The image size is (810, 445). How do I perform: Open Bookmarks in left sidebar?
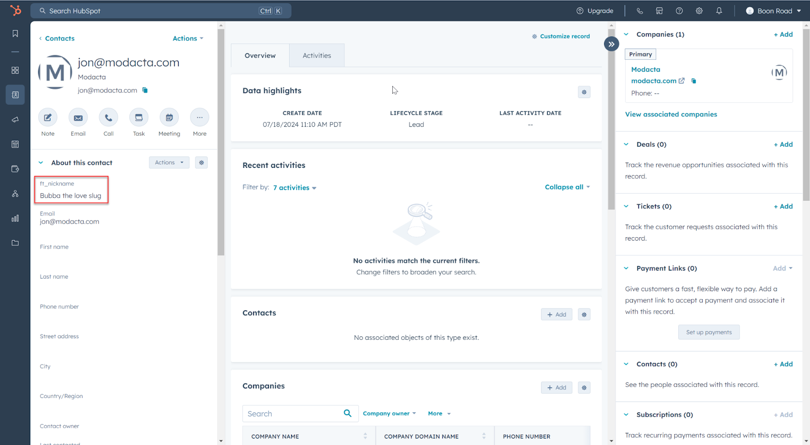point(15,33)
